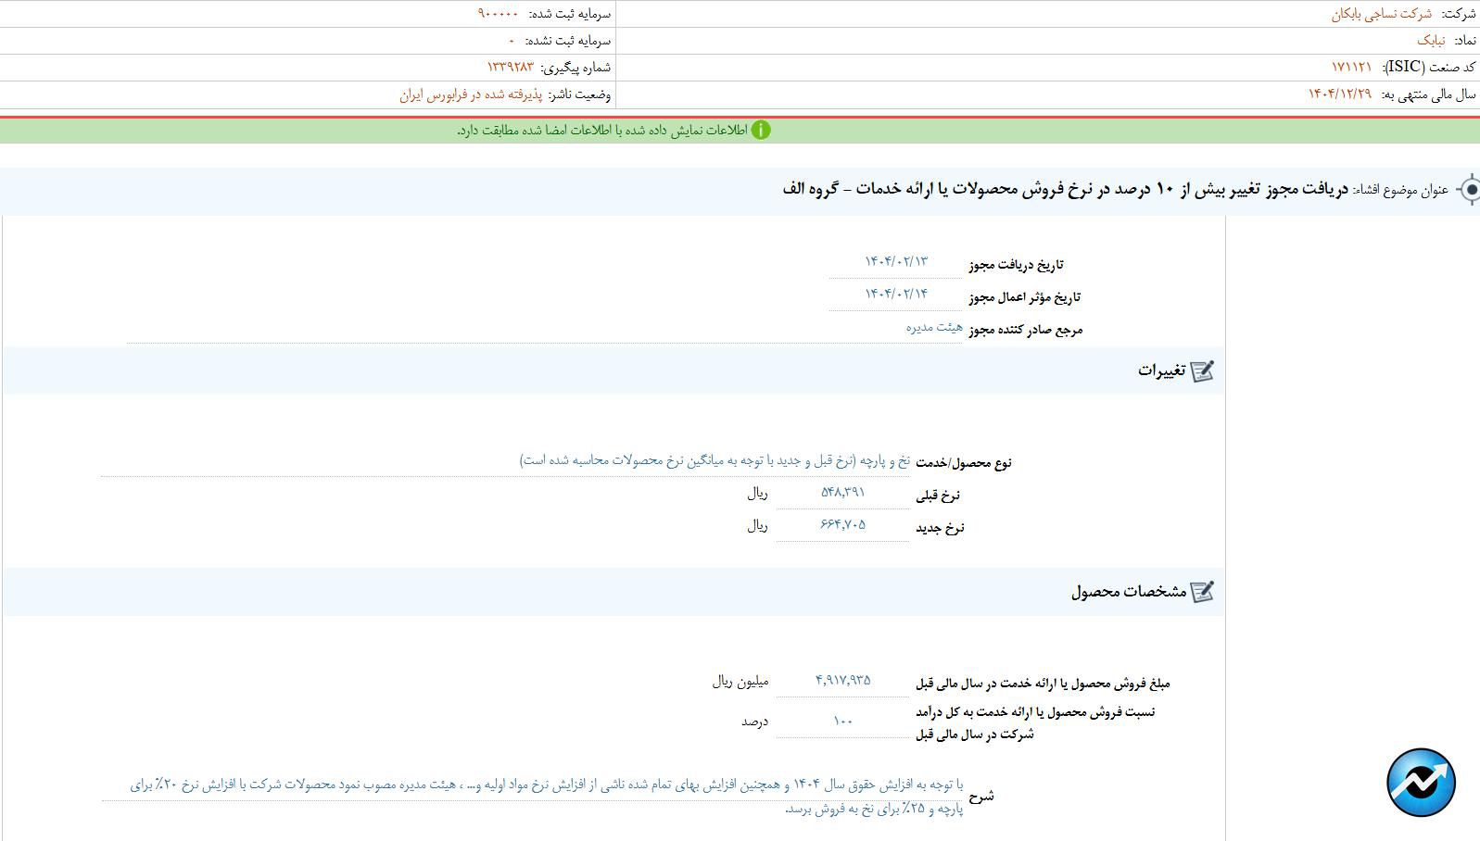Click the label تاریخ مؤثر اعمال مجوز
The height and width of the screenshot is (841, 1480).
tap(1025, 297)
